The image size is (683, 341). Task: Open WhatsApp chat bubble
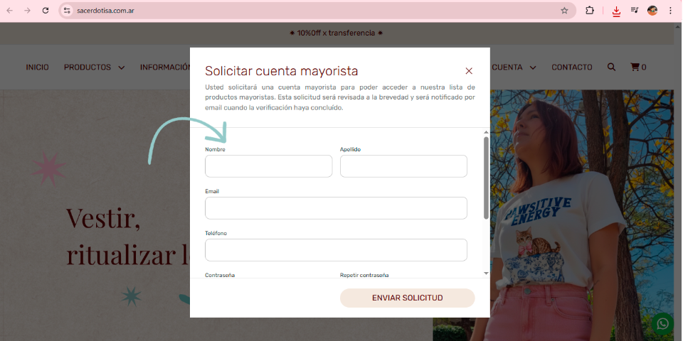point(663,324)
